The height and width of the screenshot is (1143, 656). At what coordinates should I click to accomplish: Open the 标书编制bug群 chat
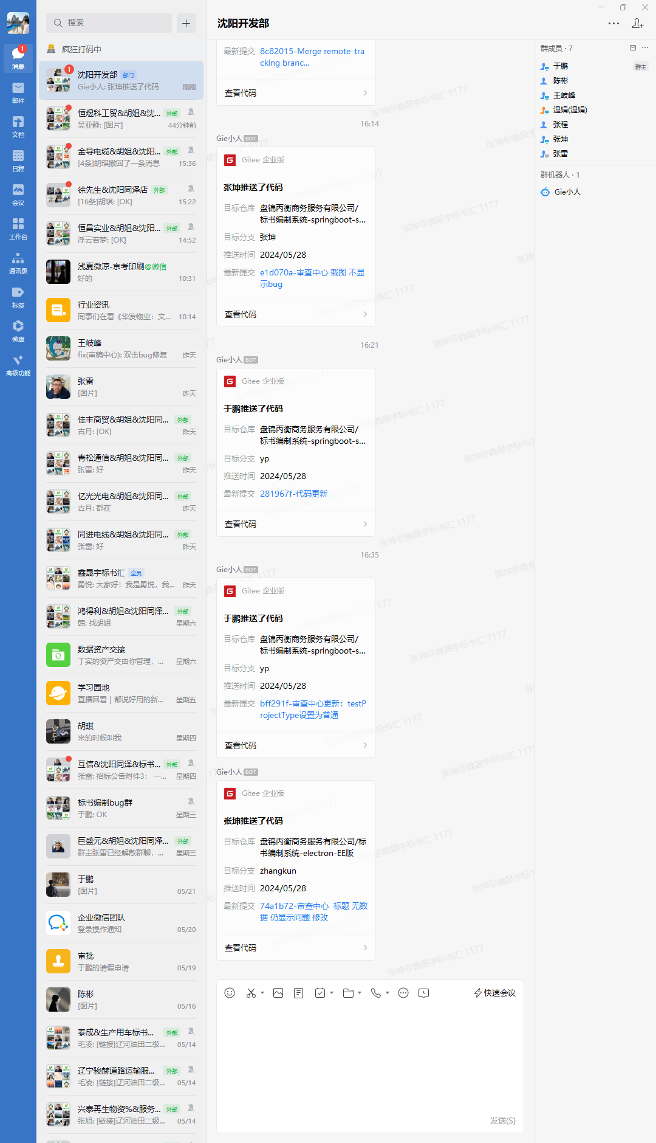(x=121, y=808)
